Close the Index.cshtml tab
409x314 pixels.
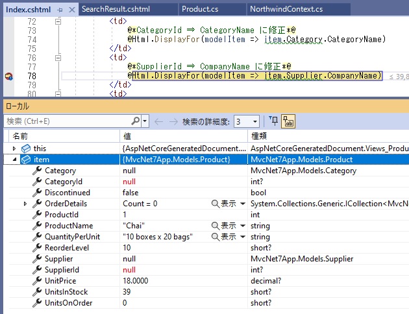[x=71, y=10]
